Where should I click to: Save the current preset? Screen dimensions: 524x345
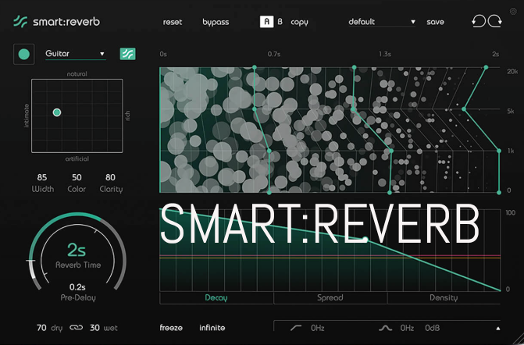[435, 22]
